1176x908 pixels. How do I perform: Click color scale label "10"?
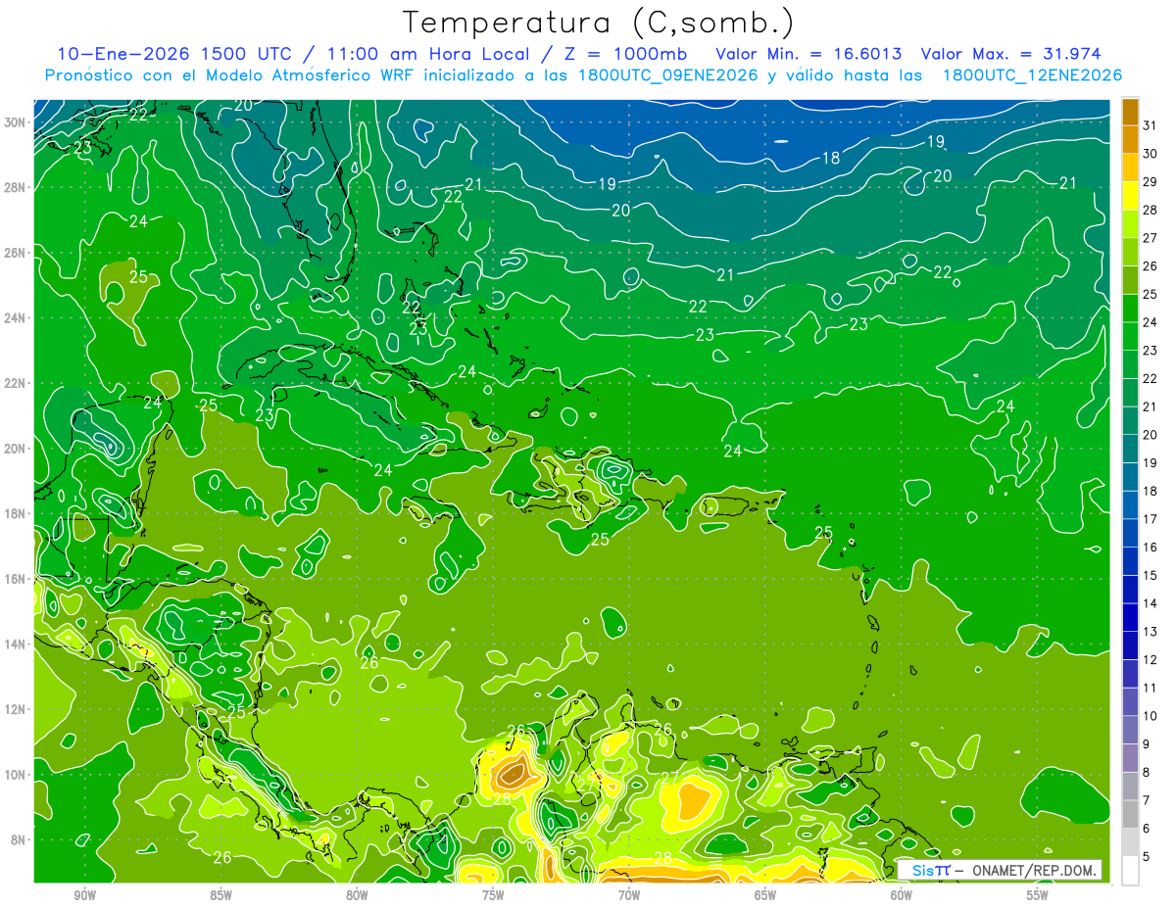[1151, 716]
